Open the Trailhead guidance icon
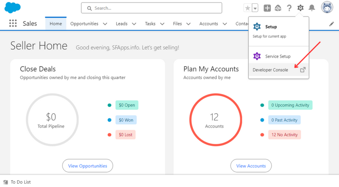Screen dimensions: 339x187 click(x=278, y=8)
